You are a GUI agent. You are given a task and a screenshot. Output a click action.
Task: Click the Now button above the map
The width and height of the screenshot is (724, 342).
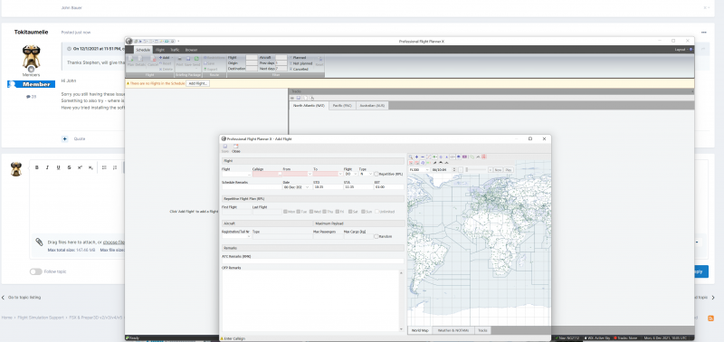pos(498,170)
